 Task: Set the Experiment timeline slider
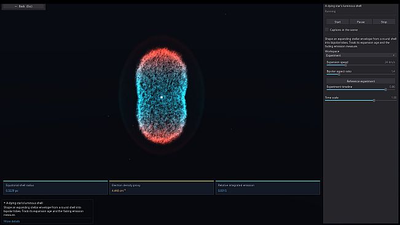point(361,90)
